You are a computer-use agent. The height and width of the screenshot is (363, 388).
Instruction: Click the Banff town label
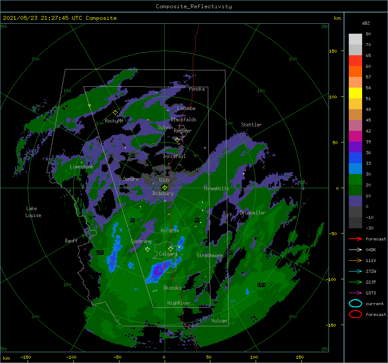pos(71,240)
